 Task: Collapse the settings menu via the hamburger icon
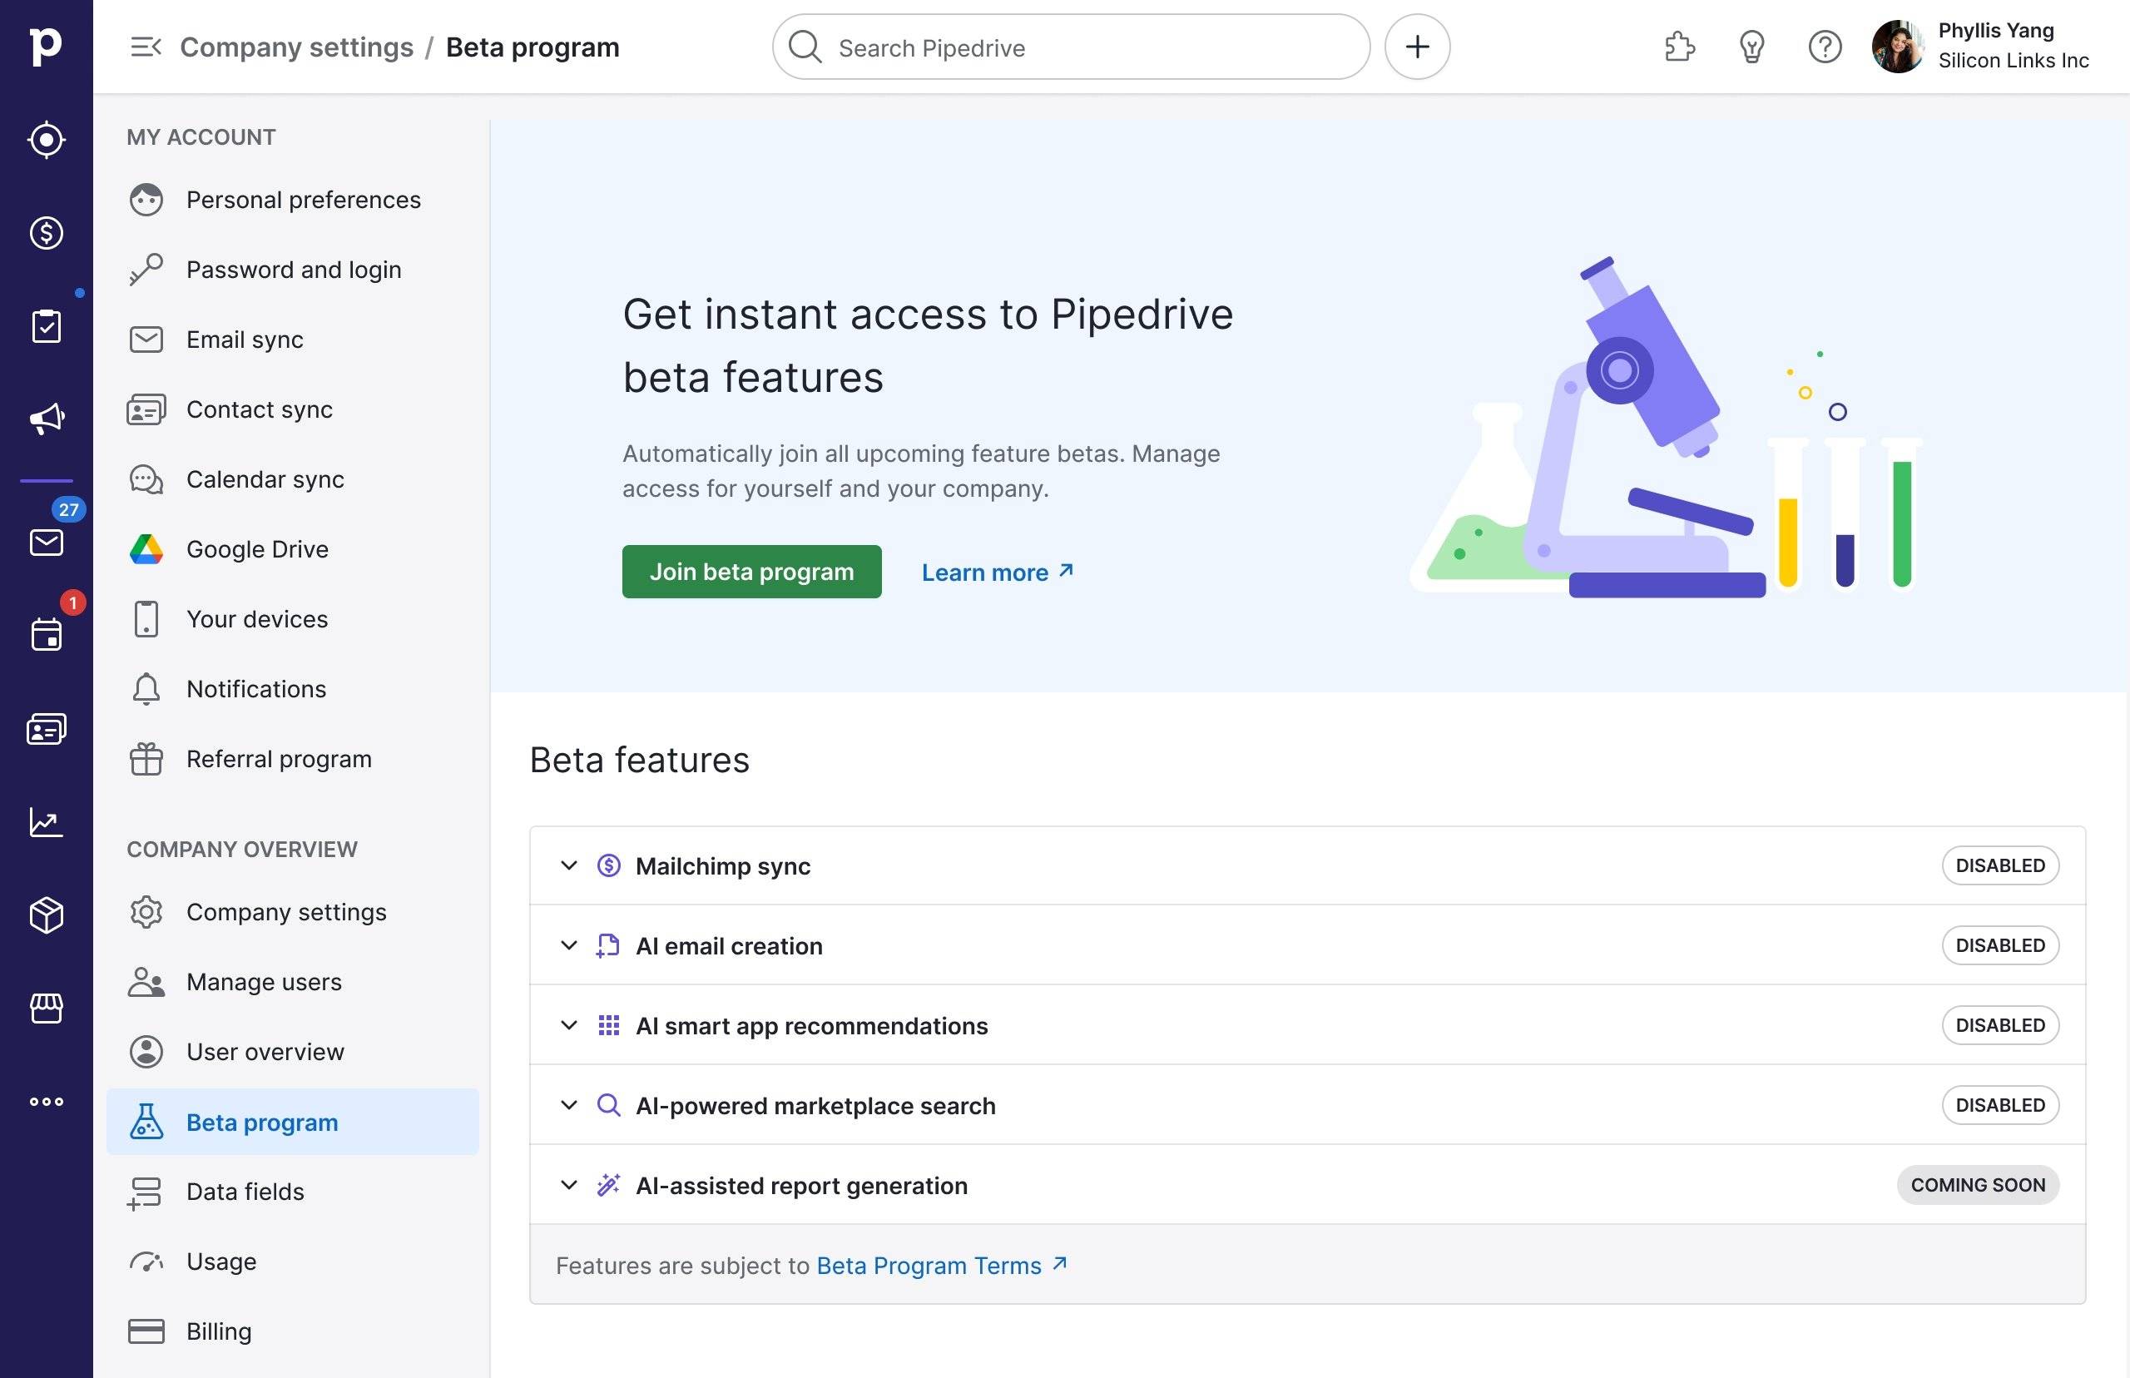coord(146,47)
